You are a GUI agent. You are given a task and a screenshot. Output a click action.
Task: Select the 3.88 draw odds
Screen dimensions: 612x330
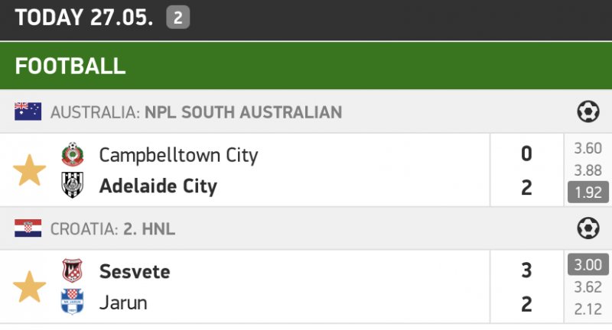588,170
